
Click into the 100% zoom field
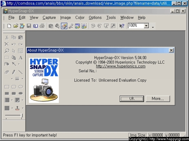click(136, 26)
